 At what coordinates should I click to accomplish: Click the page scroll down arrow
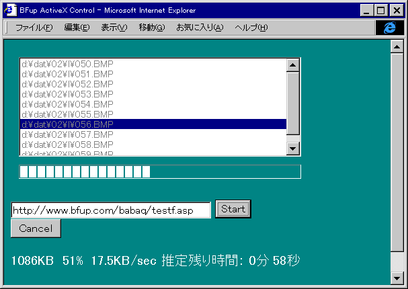coord(397,278)
